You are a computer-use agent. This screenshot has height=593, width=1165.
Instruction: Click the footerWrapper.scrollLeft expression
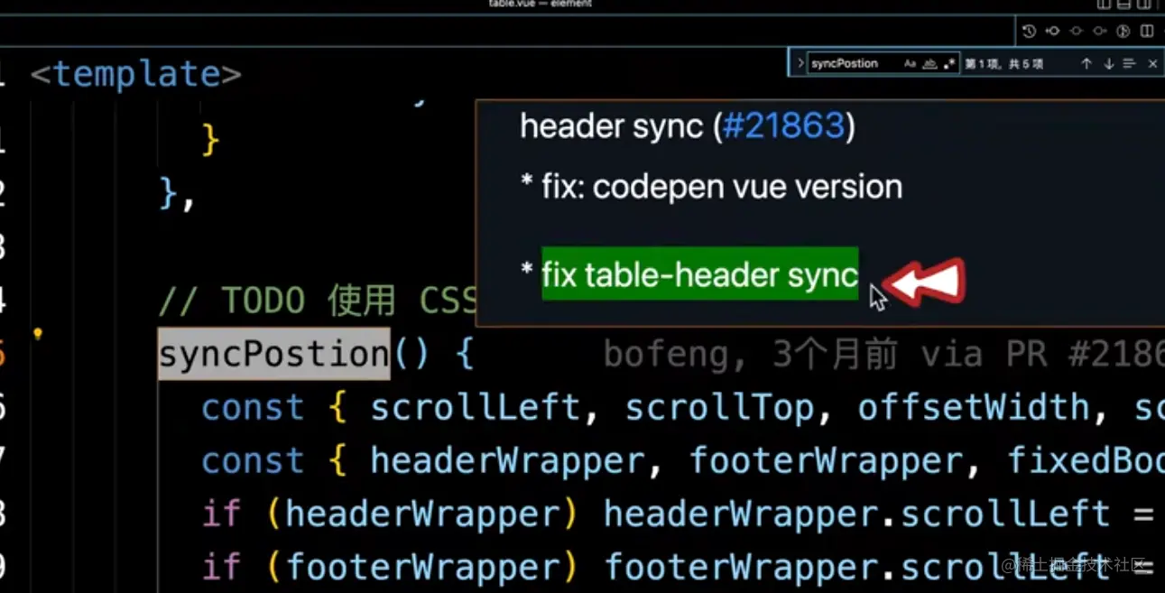pos(857,567)
